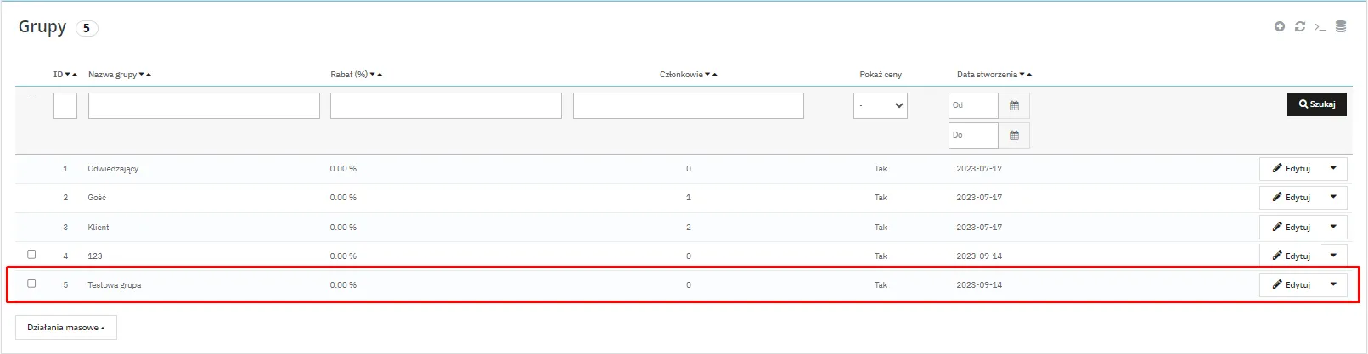Show the SQL query terminal icon
1368x354 pixels.
pyautogui.click(x=1320, y=27)
